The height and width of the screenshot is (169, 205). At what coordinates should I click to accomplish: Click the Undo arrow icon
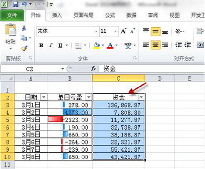[24, 4]
